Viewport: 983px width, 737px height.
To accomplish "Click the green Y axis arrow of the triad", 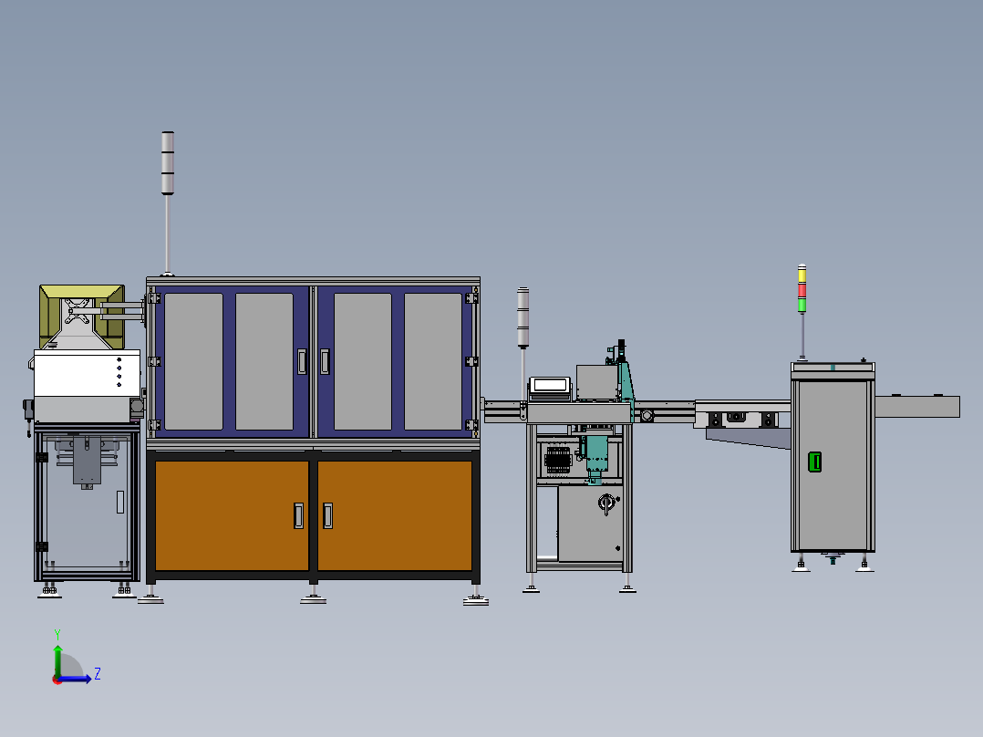I will [x=57, y=659].
